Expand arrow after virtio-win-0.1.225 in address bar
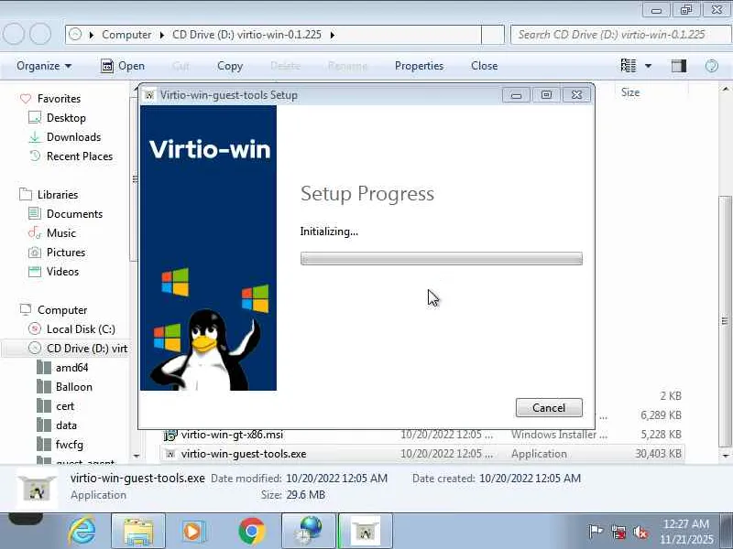This screenshot has width=733, height=549. click(333, 35)
